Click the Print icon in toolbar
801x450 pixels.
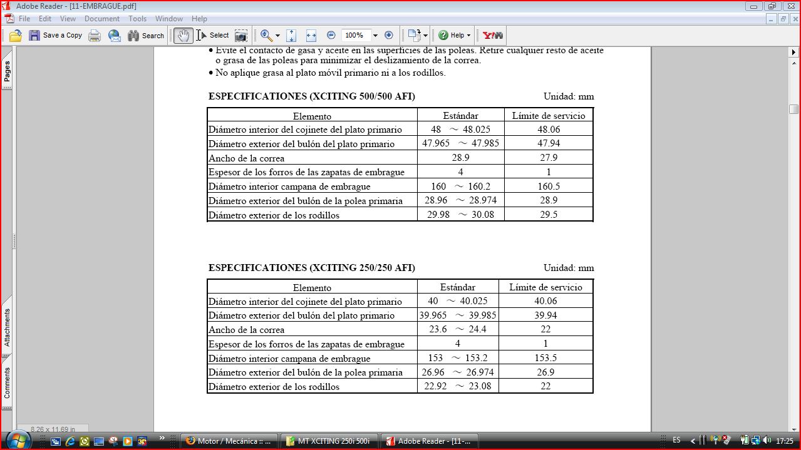pos(95,36)
